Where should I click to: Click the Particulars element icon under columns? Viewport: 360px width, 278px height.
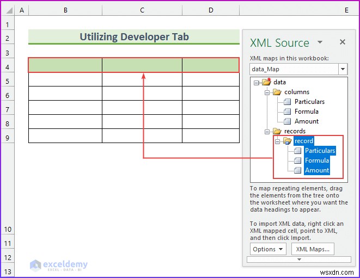(287, 102)
